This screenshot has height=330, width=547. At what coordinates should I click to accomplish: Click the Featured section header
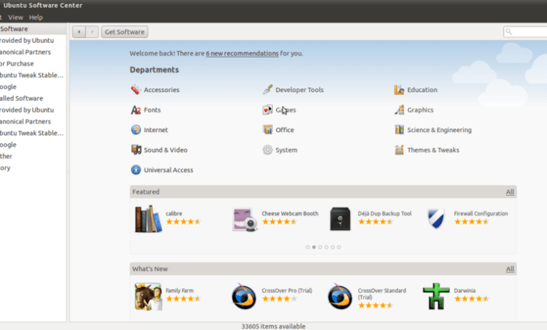[323, 192]
